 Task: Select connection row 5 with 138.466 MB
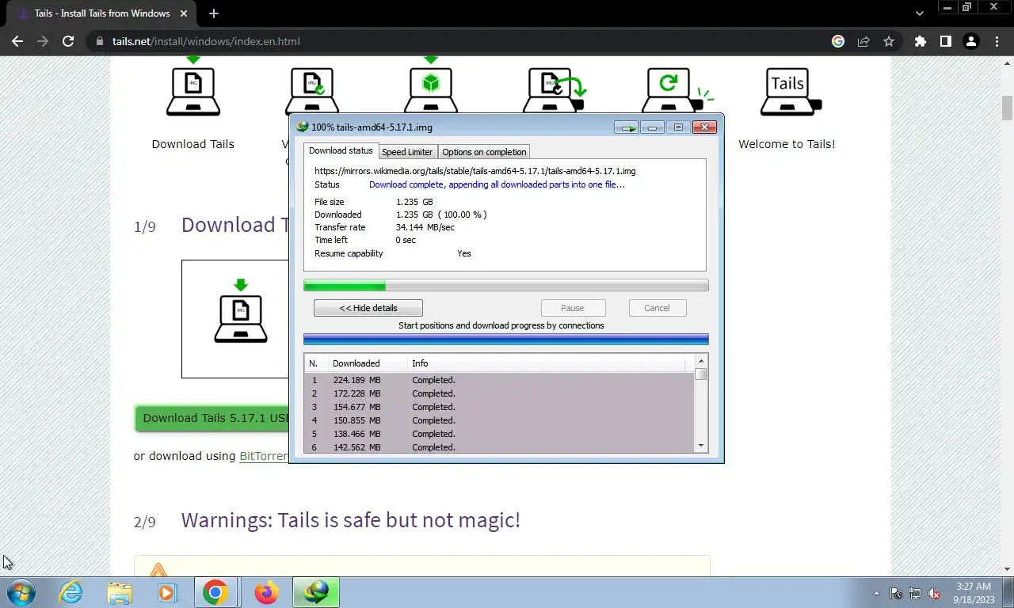click(499, 434)
